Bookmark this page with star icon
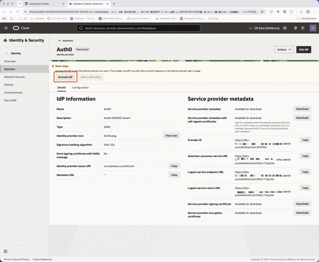This screenshot has width=319, height=262. pos(262,12)
